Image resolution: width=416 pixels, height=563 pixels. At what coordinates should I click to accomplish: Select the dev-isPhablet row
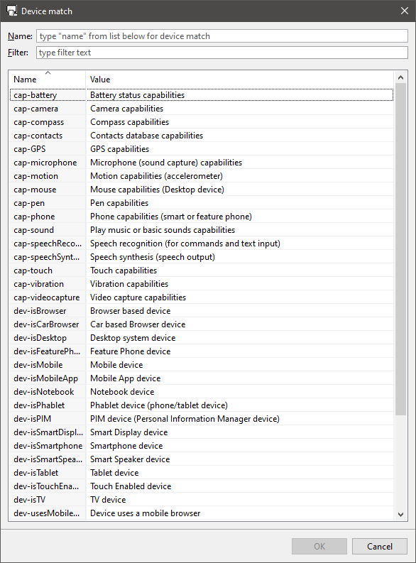coord(202,405)
